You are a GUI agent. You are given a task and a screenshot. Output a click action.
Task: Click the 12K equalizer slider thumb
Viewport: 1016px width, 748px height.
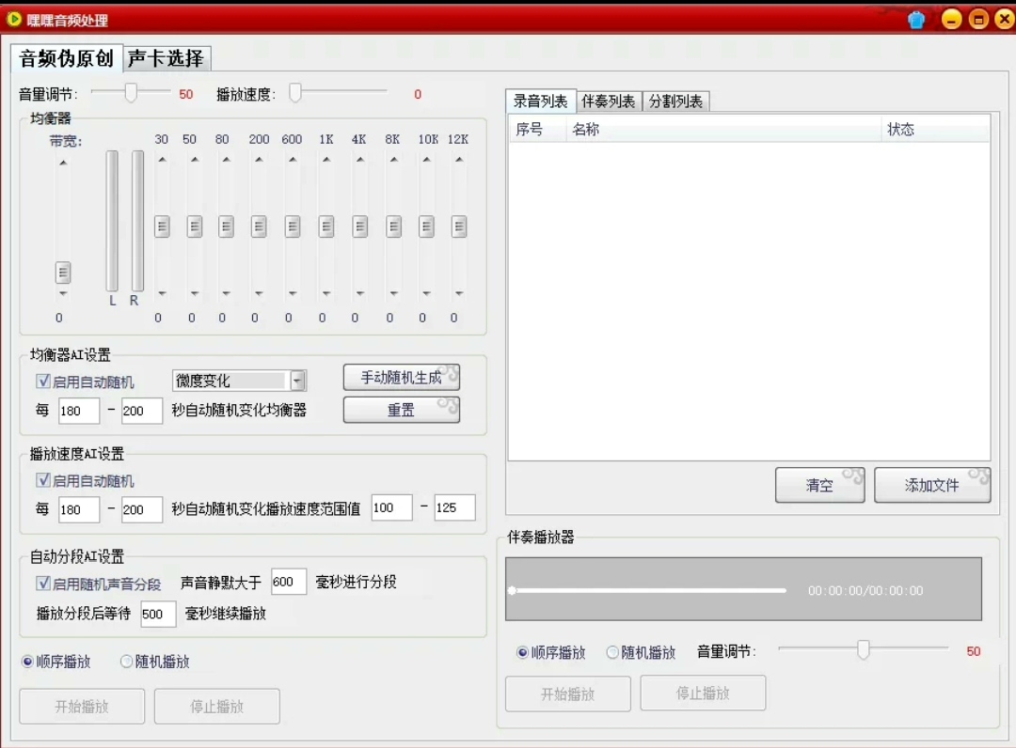click(x=459, y=226)
